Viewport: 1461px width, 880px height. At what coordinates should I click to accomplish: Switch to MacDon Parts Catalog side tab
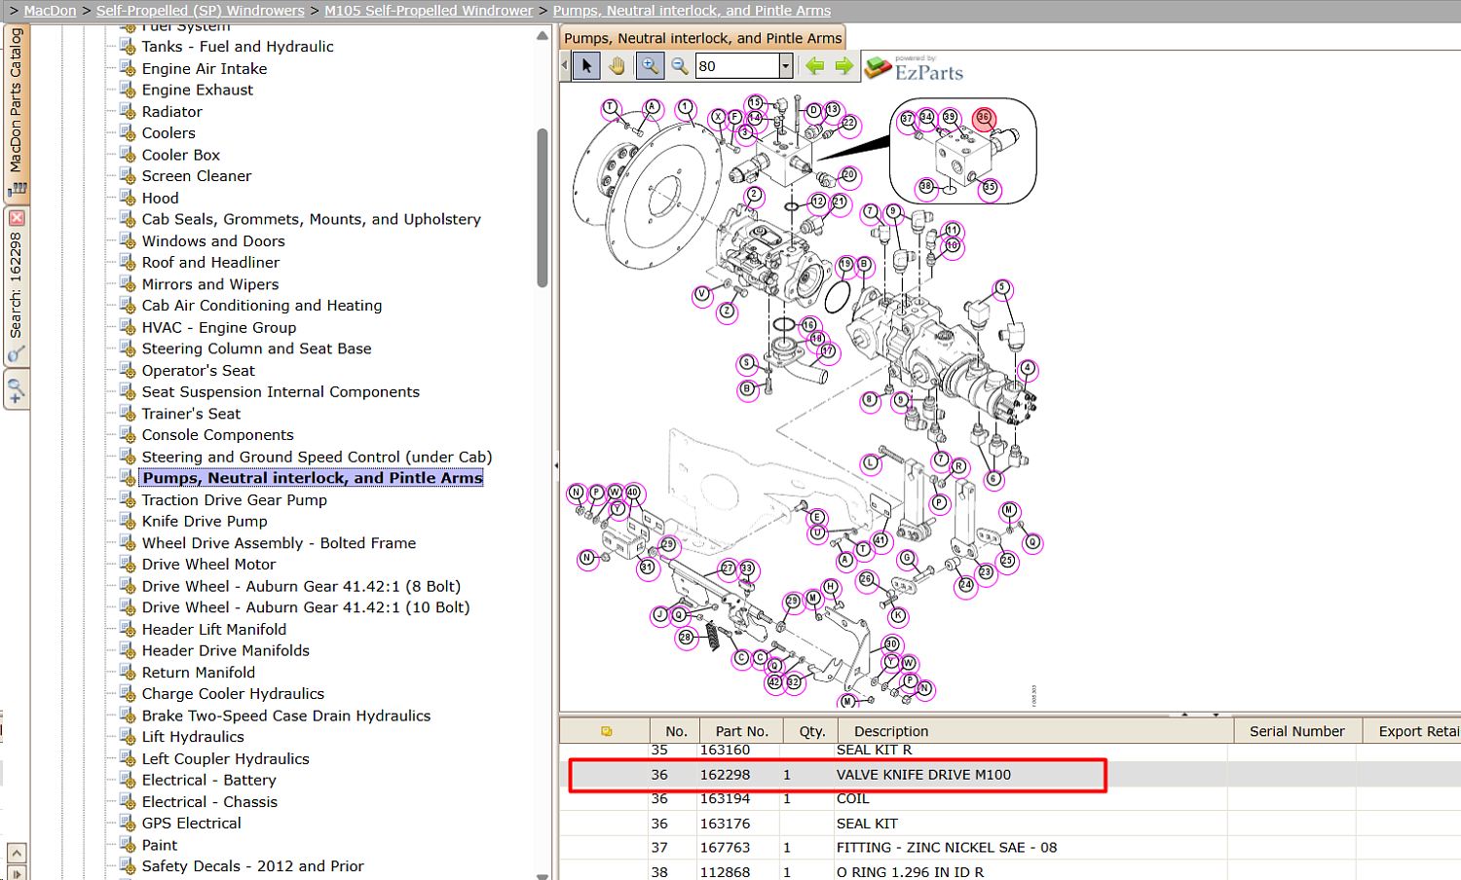pyautogui.click(x=17, y=112)
